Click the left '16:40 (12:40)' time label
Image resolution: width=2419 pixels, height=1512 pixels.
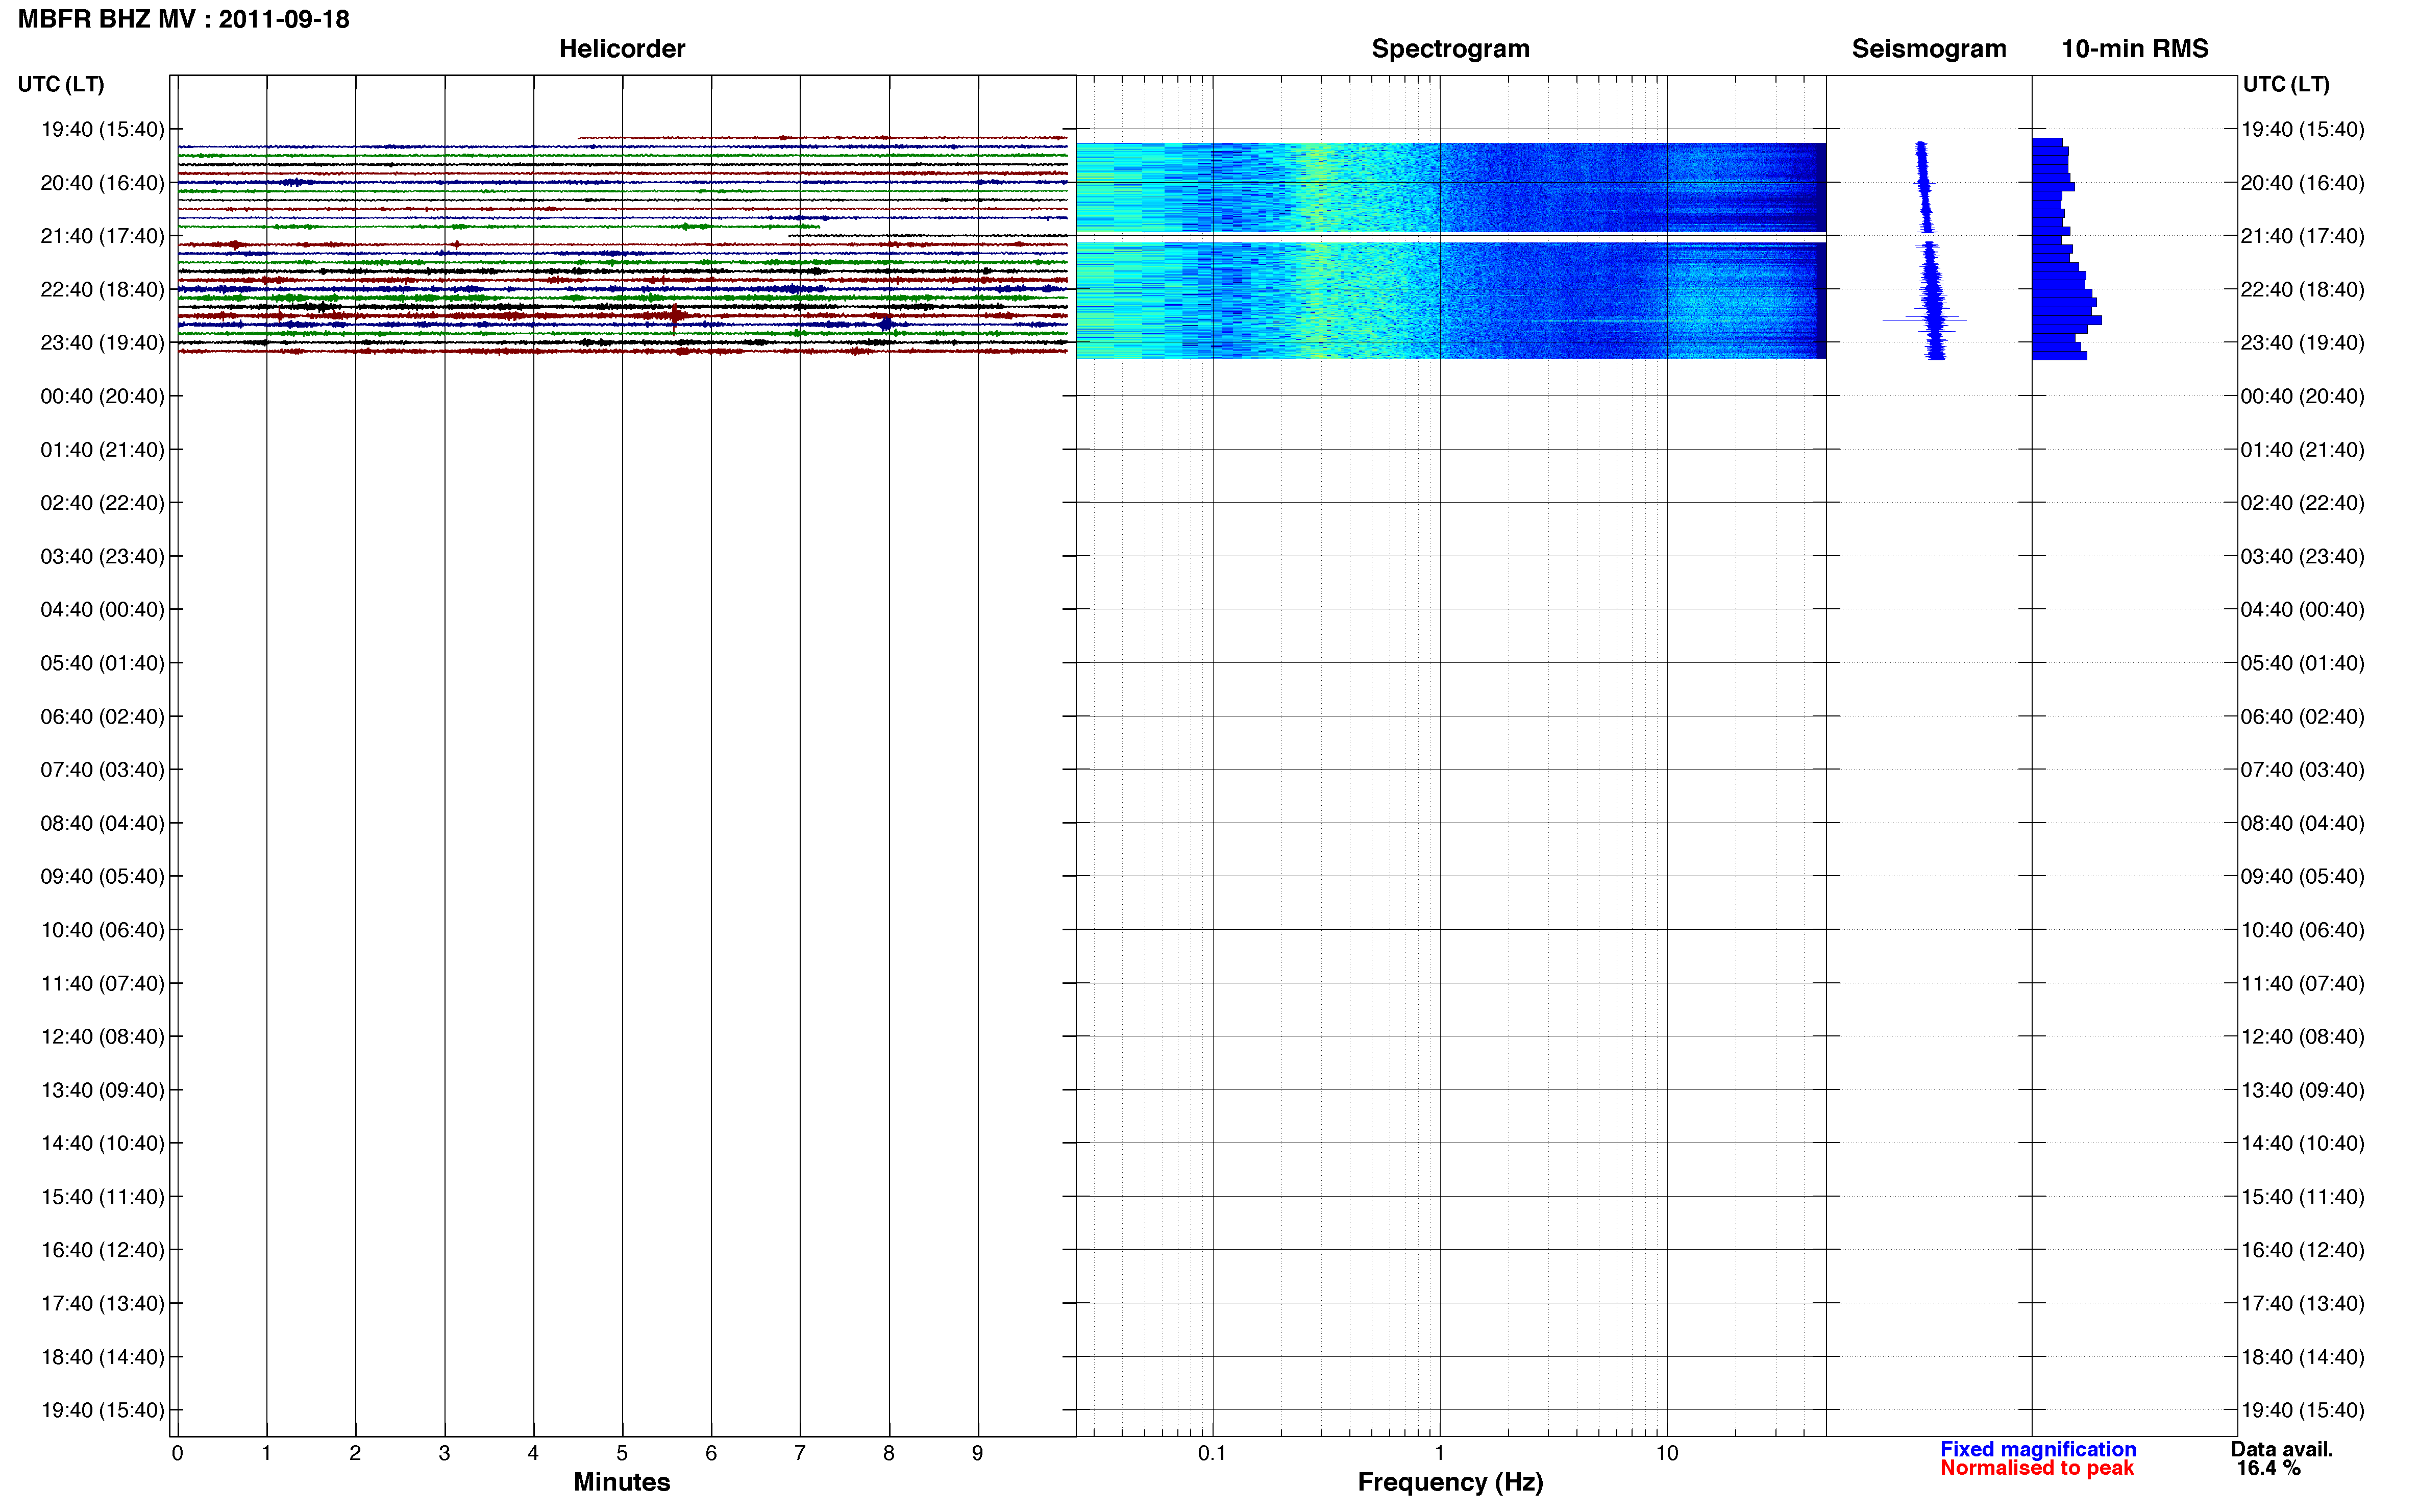[102, 1250]
